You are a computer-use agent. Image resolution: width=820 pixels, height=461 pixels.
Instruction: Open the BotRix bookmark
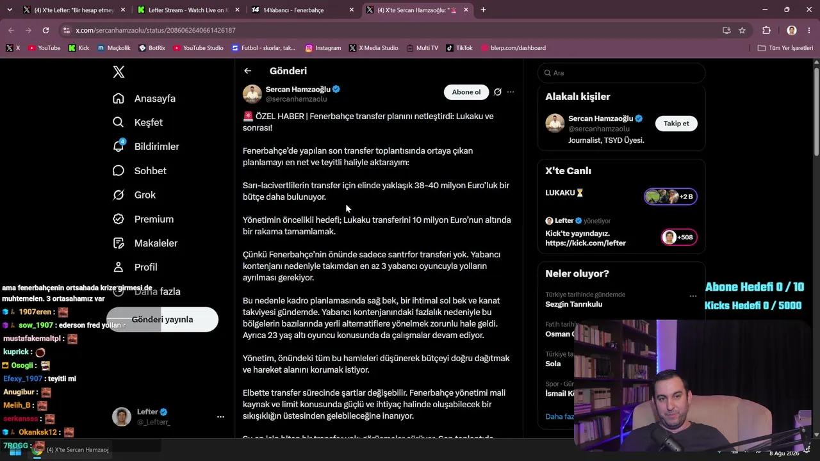(x=152, y=48)
